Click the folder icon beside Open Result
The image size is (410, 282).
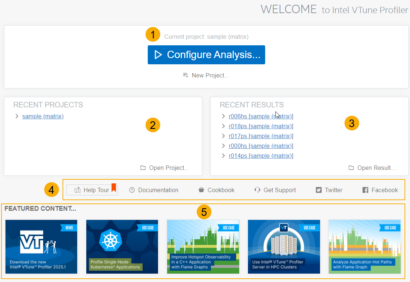coord(351,168)
